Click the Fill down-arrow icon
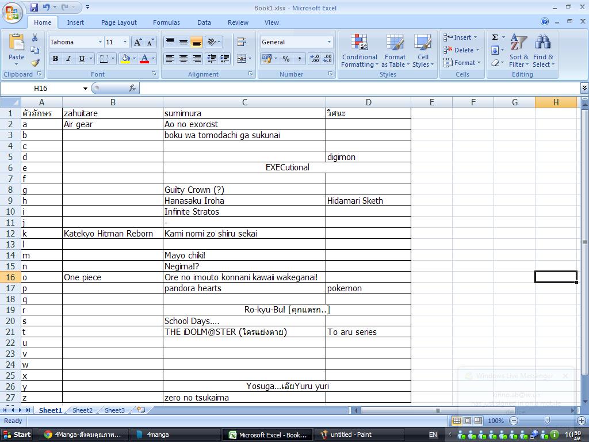Viewport: 589px width, 442px height. coord(495,50)
